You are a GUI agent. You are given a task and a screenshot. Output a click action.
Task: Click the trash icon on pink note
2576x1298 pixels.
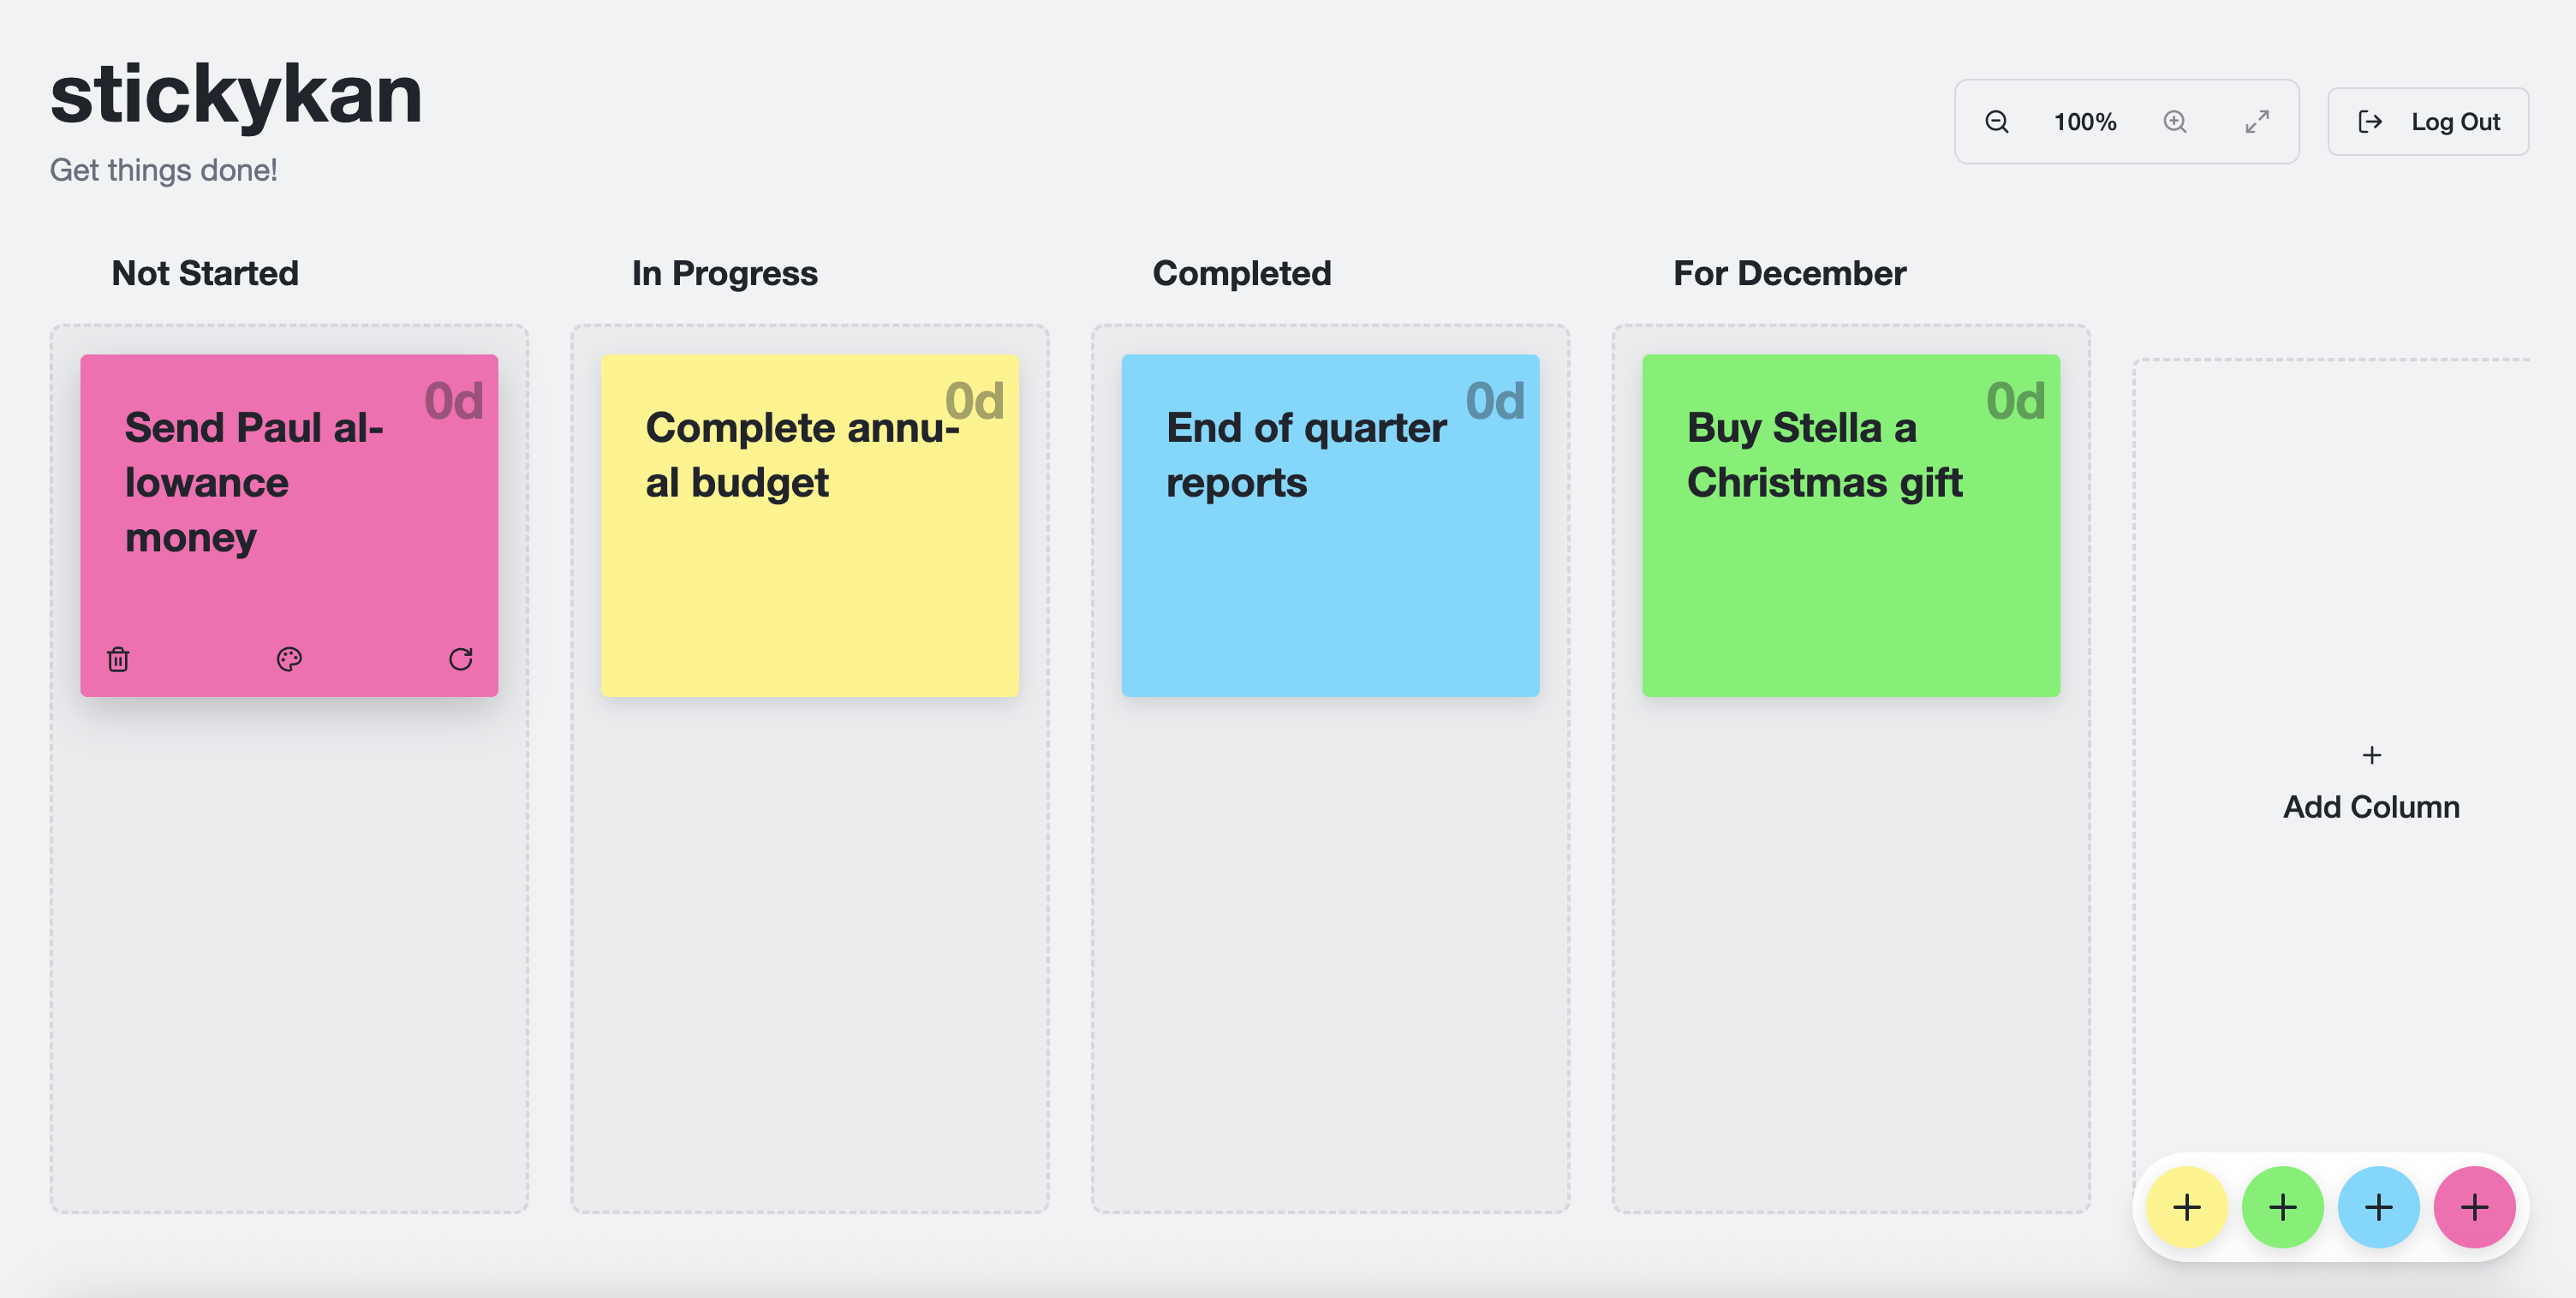pyautogui.click(x=118, y=659)
